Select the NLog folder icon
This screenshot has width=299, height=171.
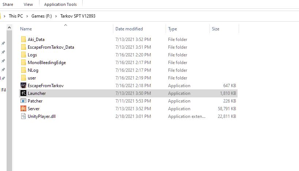[23, 70]
